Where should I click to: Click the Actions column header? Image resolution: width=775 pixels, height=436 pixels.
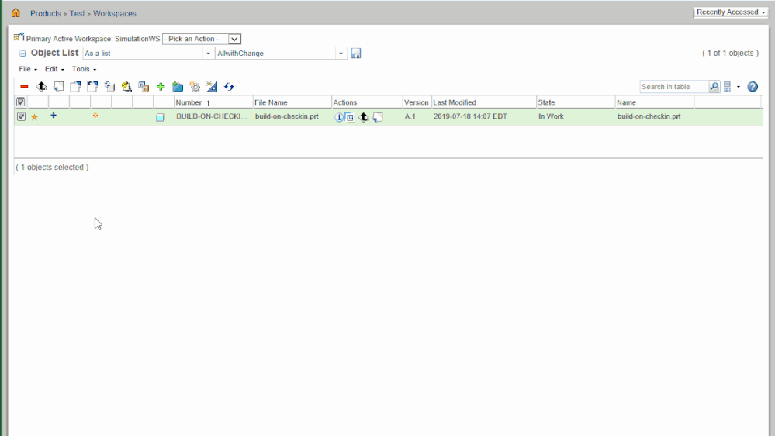(x=367, y=102)
